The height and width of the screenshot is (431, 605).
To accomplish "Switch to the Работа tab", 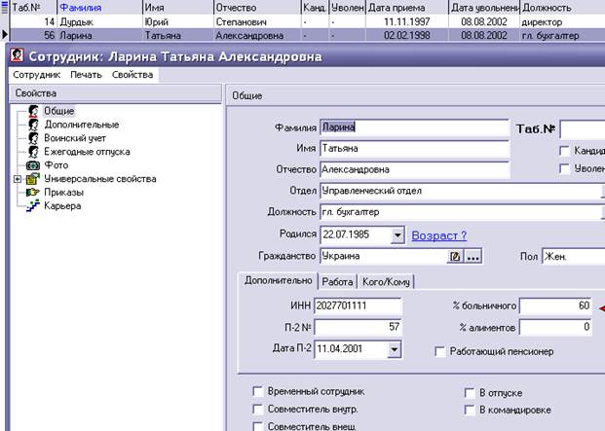I will pos(337,282).
